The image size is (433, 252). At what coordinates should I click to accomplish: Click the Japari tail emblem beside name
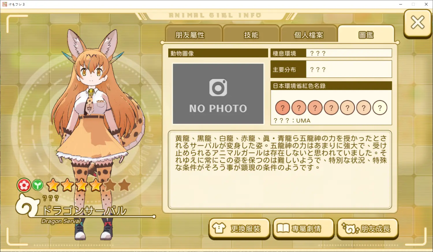coord(27,206)
